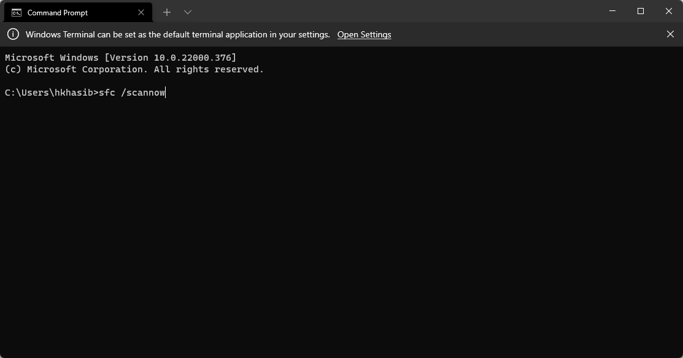
Task: Click the "/scannow" argument in the command
Action: point(143,93)
